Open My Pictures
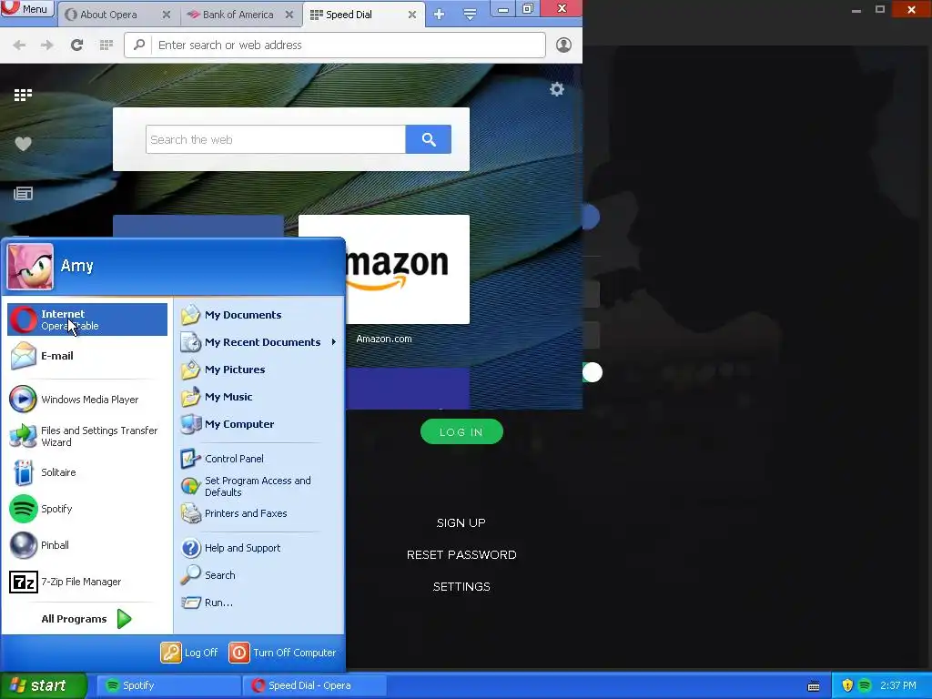Viewport: 932px width, 699px height. click(259, 370)
